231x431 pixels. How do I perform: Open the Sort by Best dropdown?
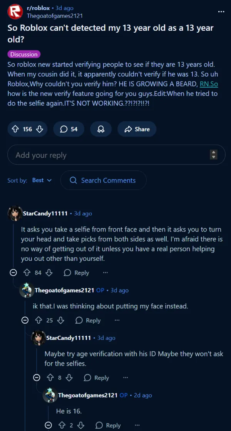pyautogui.click(x=42, y=180)
